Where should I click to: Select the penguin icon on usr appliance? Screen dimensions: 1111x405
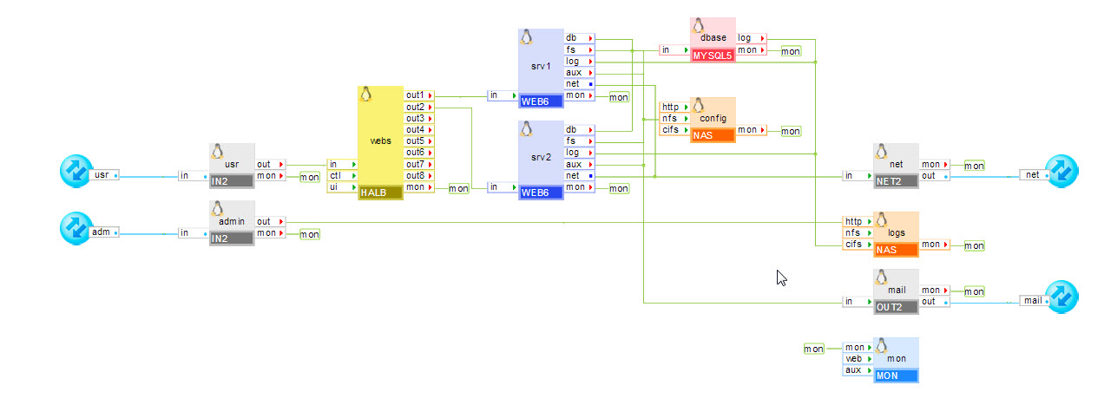[218, 152]
